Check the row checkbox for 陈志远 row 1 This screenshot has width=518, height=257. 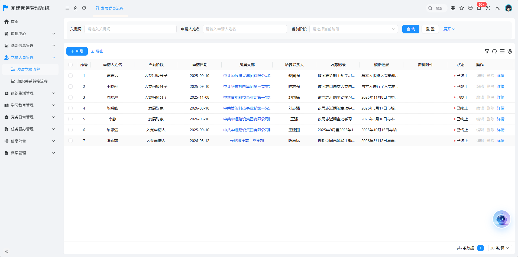70,76
